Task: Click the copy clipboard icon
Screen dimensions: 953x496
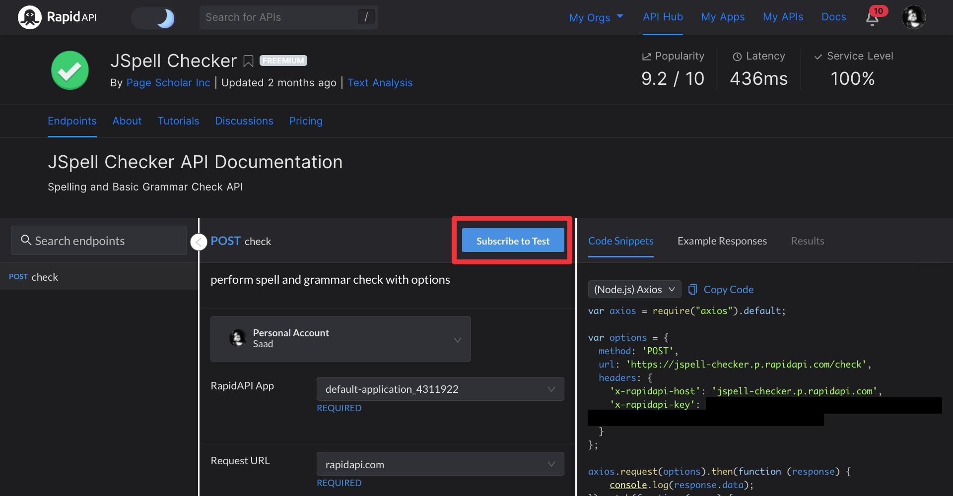Action: (x=692, y=289)
